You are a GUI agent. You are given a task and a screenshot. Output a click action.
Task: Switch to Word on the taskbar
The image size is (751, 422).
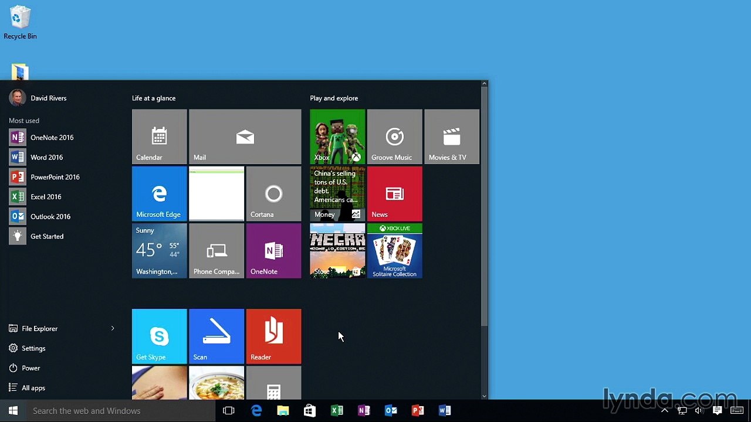tap(445, 411)
